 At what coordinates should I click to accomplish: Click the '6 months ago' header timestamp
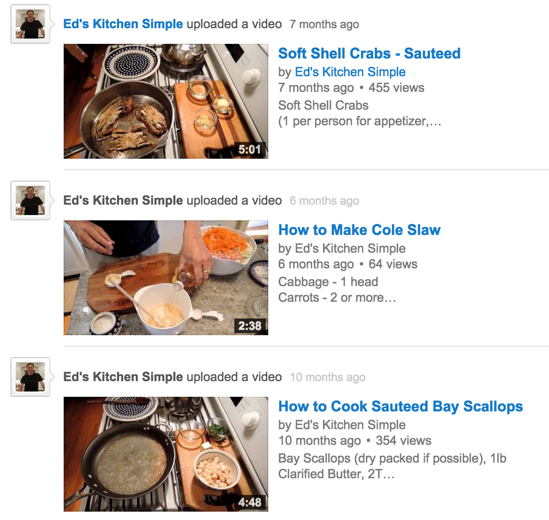pyautogui.click(x=324, y=200)
